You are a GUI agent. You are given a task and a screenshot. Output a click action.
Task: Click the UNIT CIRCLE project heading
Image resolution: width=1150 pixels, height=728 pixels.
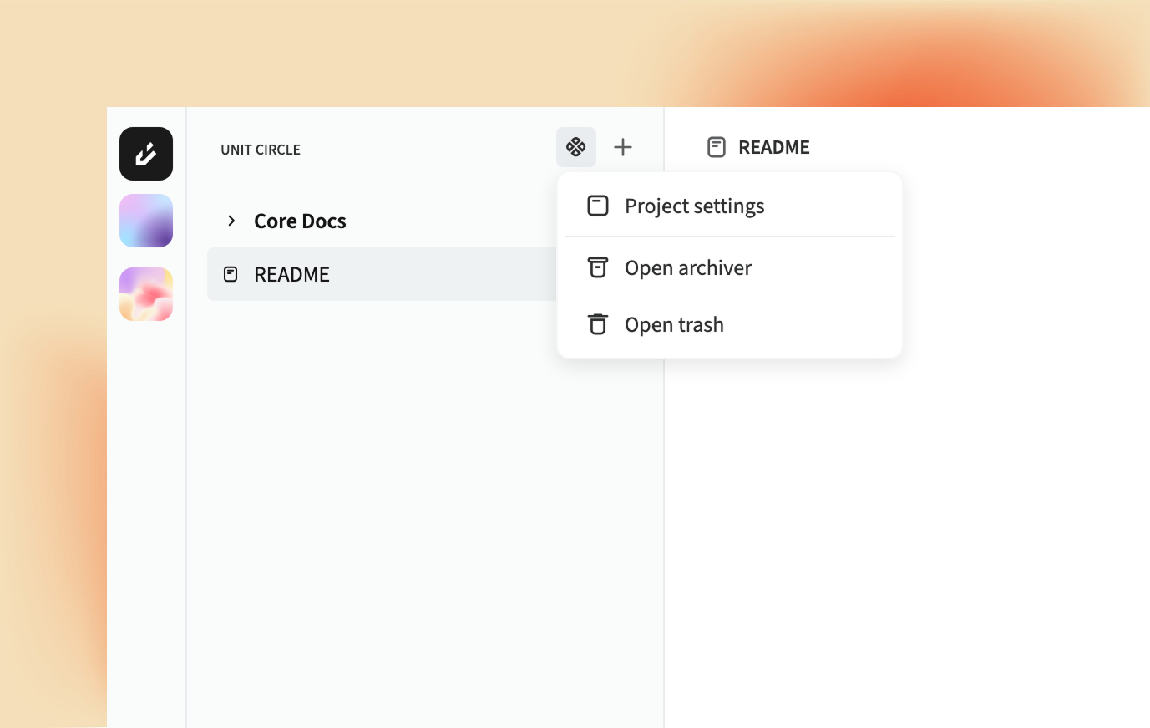[x=261, y=150]
